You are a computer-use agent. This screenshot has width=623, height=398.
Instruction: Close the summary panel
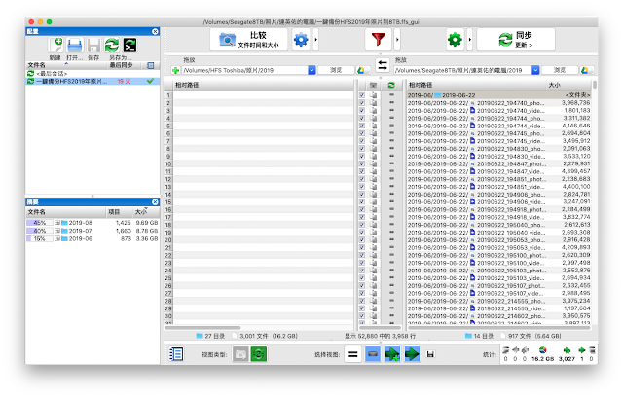click(x=155, y=201)
